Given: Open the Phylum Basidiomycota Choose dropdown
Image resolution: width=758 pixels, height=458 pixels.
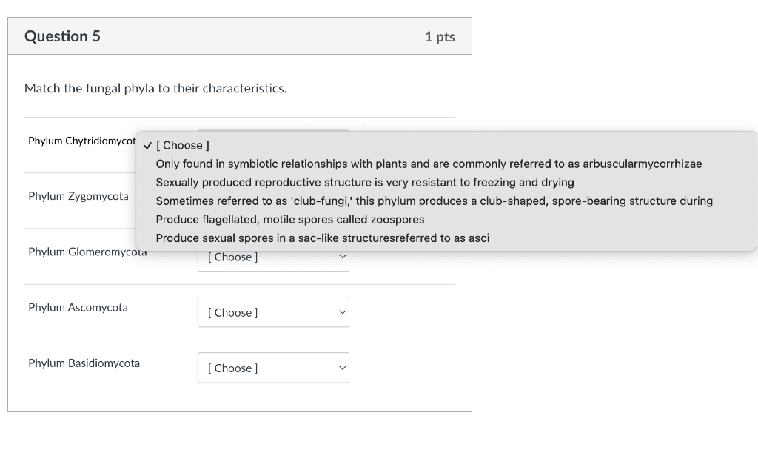Looking at the screenshot, I should click(x=272, y=368).
